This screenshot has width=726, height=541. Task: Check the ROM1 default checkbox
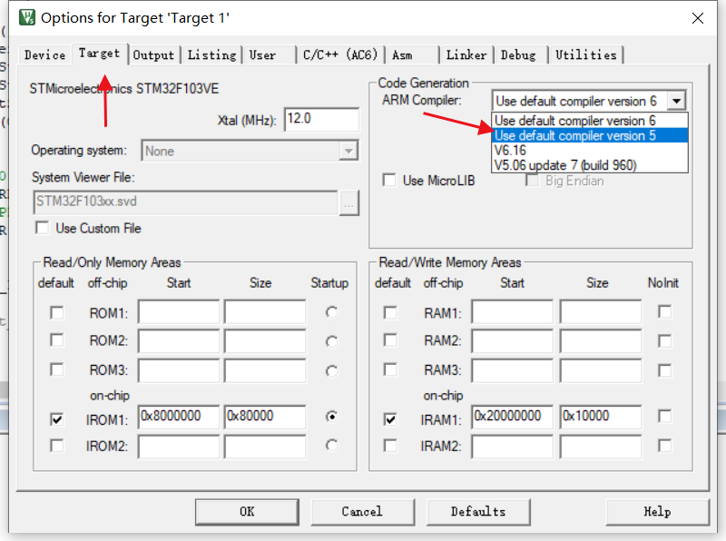[57, 312]
